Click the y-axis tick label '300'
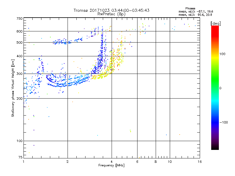This screenshot has height=176, width=235. point(19,74)
